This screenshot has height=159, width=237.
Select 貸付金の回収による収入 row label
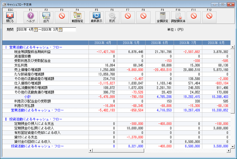pyautogui.click(x=32, y=142)
